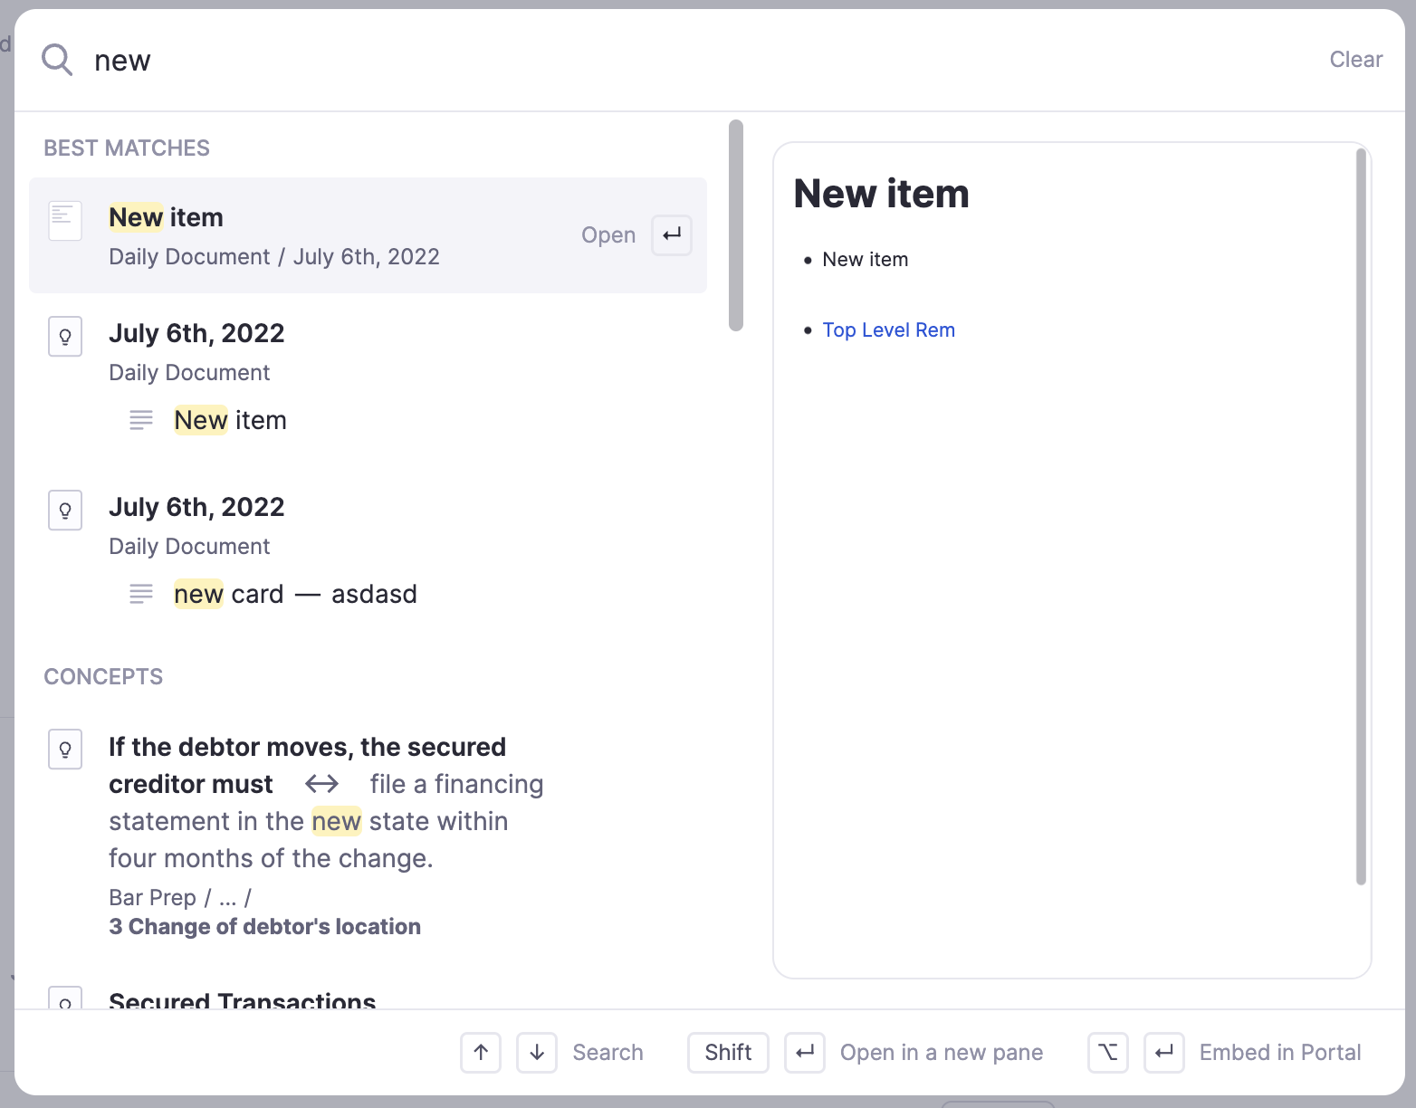Click the Open label on New item row
Viewport: 1416px width, 1108px height.
point(608,235)
